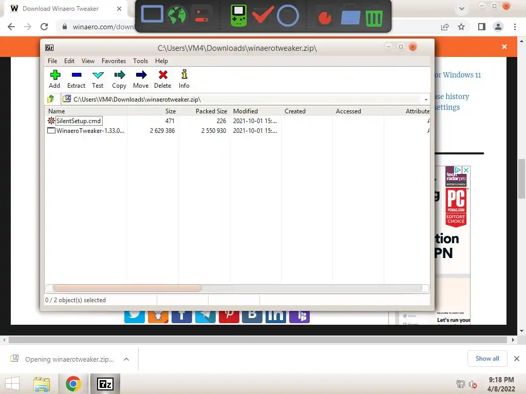Select the rectangle screen icon in overlay toolbar

[152, 14]
